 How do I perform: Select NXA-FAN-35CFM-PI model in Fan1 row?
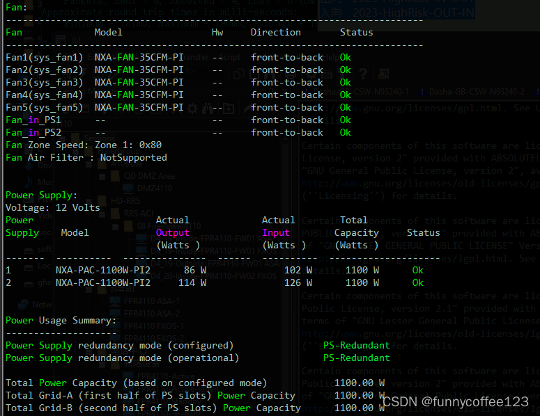tap(139, 58)
